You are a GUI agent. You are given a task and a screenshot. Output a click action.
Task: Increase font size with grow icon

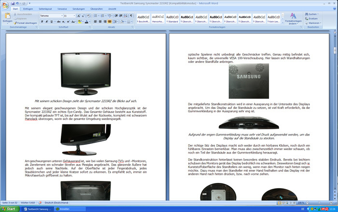click(x=79, y=16)
